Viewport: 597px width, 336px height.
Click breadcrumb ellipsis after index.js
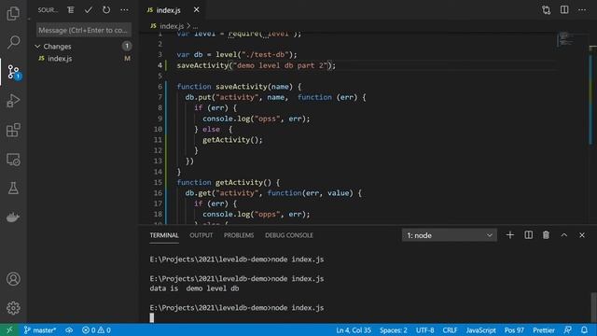coord(195,26)
